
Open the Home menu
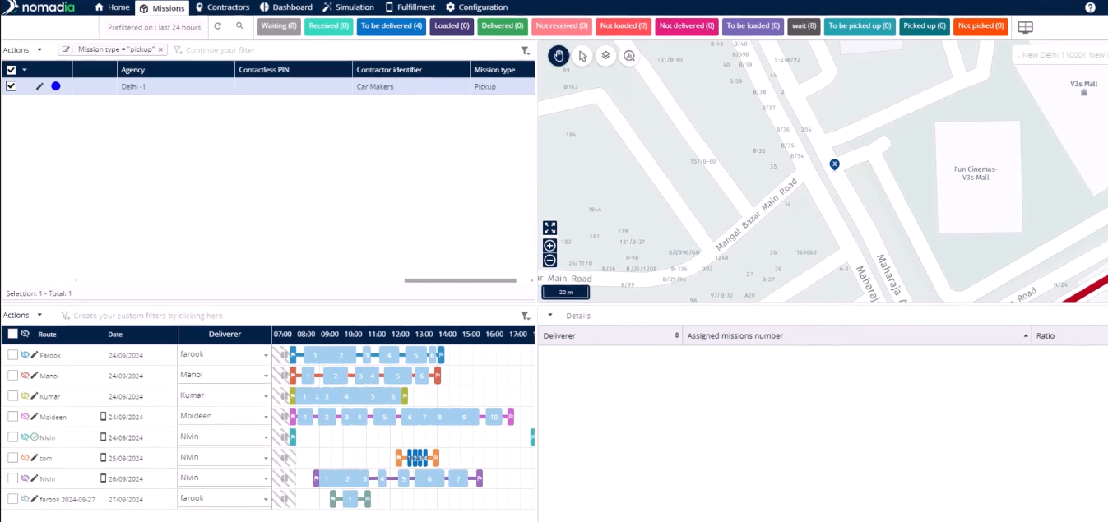point(113,7)
